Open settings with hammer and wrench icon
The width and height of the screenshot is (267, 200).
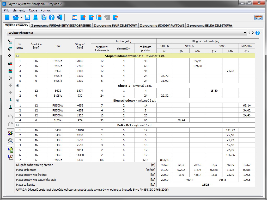[10, 141]
